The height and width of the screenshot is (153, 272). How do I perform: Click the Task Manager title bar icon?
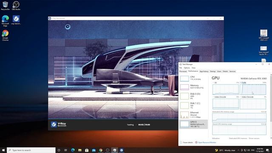coord(181,64)
